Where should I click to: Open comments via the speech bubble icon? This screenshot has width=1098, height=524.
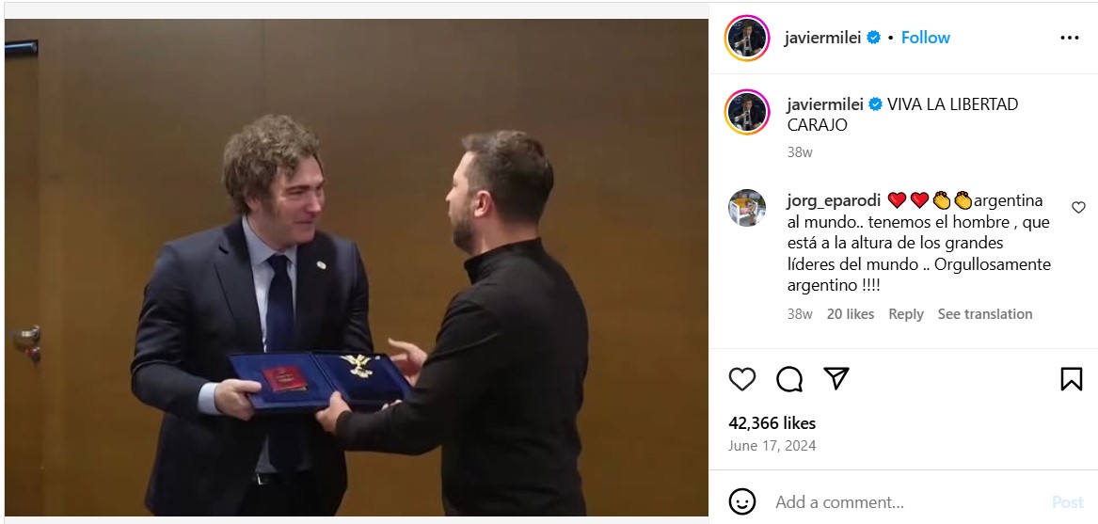pos(789,379)
